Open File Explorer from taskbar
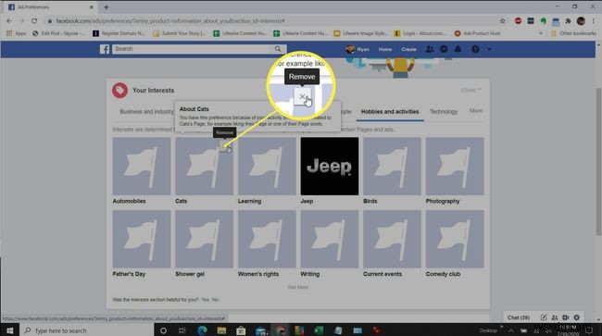The image size is (602, 336). (x=221, y=330)
